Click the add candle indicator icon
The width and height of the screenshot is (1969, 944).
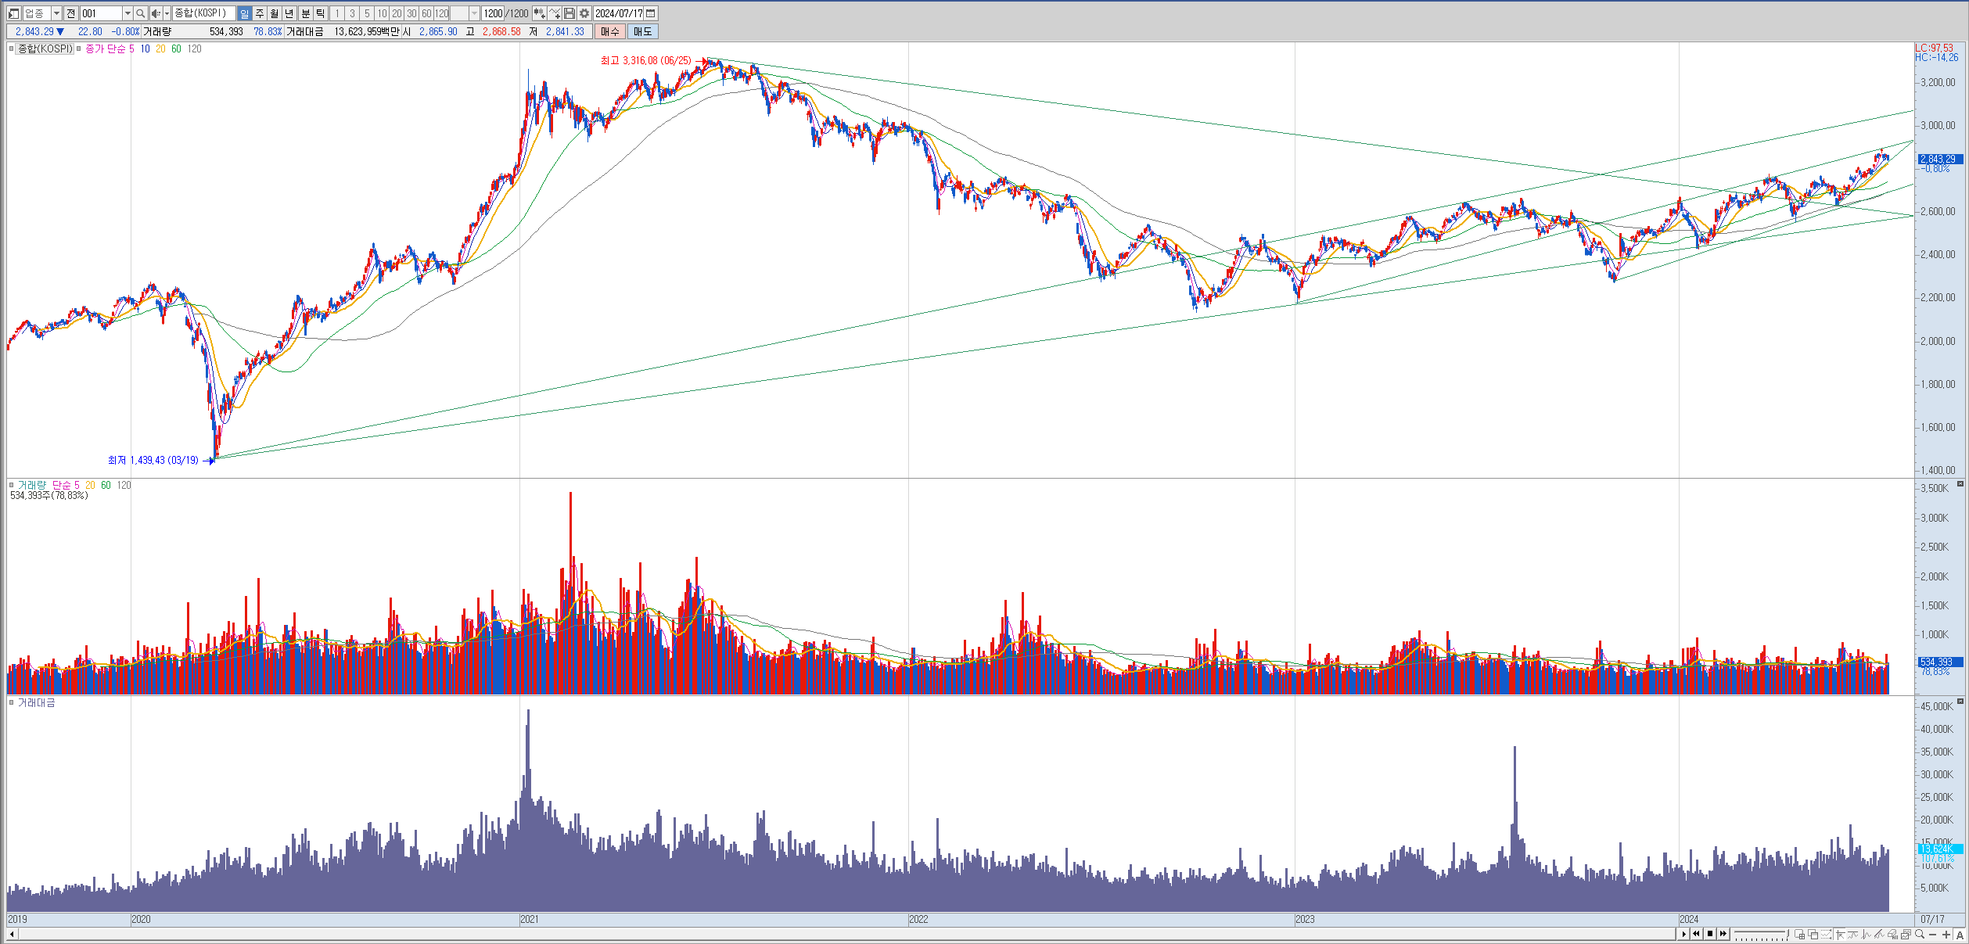click(x=539, y=13)
